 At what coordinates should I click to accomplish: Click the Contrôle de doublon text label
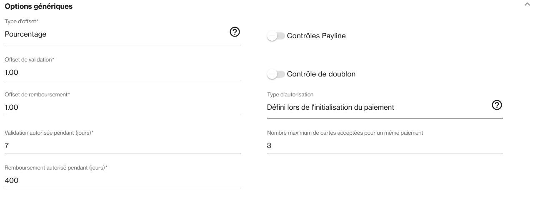[321, 74]
